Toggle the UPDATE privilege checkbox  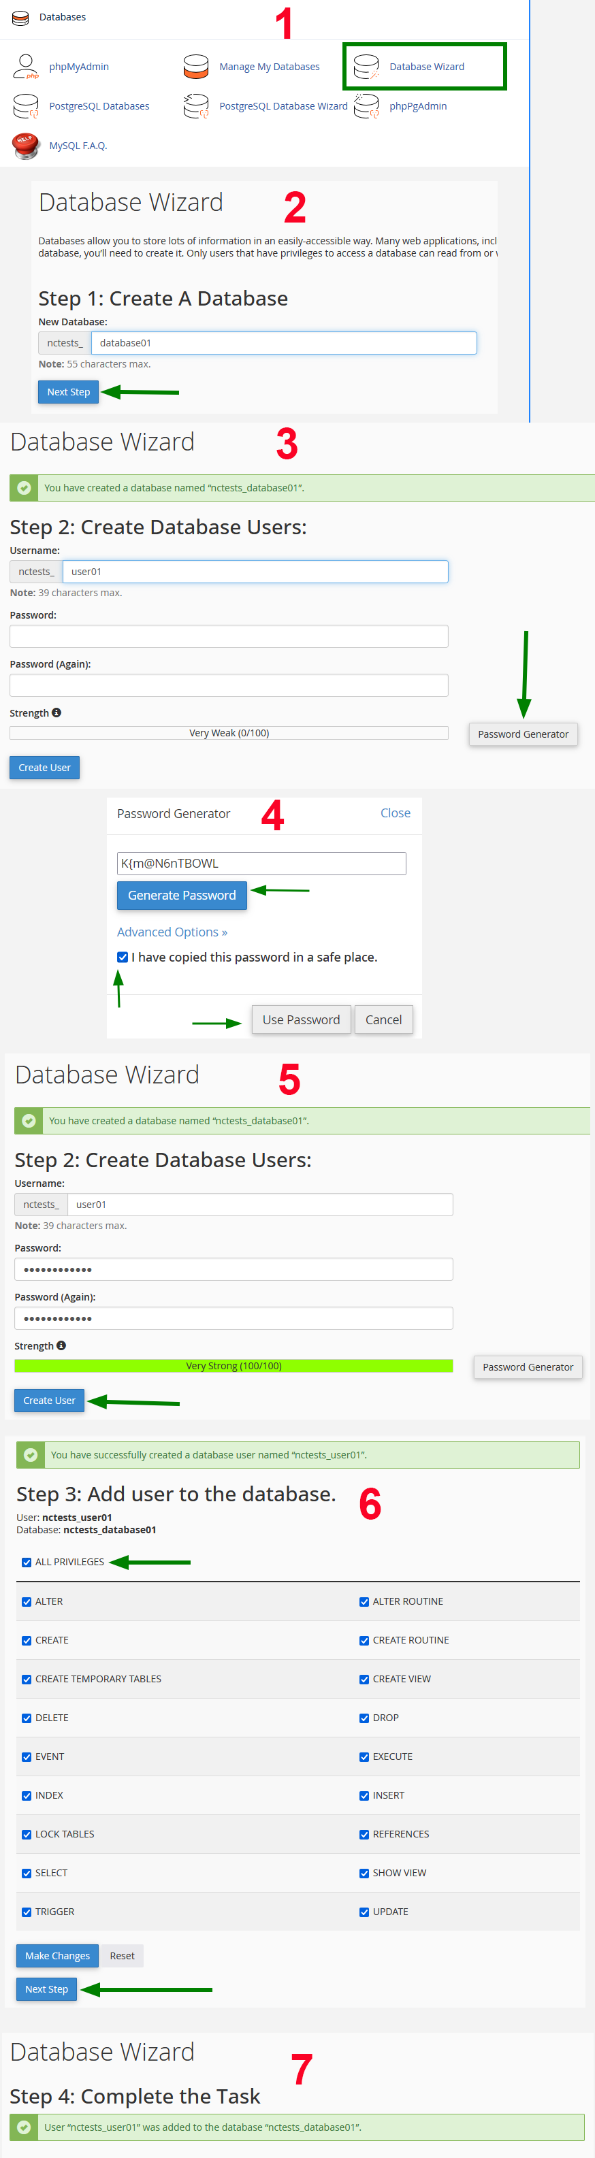pyautogui.click(x=364, y=1912)
